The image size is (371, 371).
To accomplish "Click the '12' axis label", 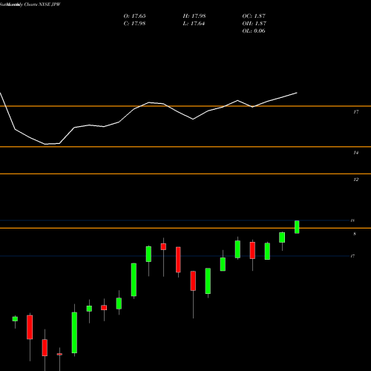I will coord(355,180).
